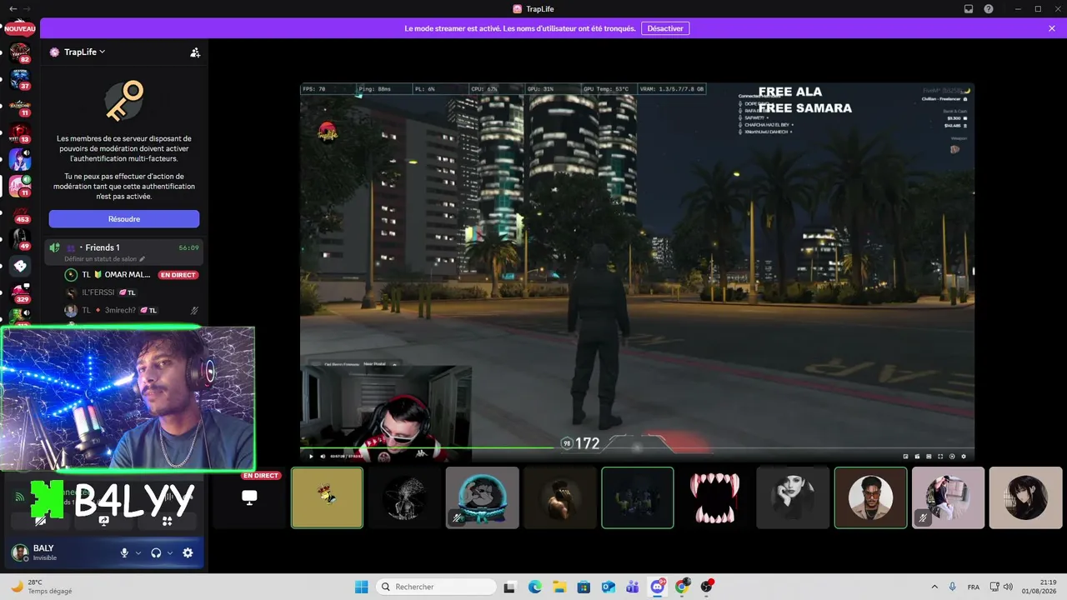This screenshot has height=600, width=1067.
Task: Open the server with the 13 badge
Action: click(20, 133)
